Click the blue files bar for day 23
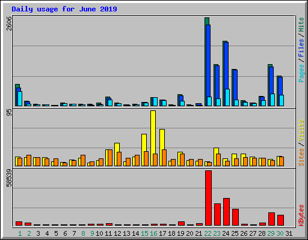Image resolution: width=308 pixels, height=240 pixels. 217,82
